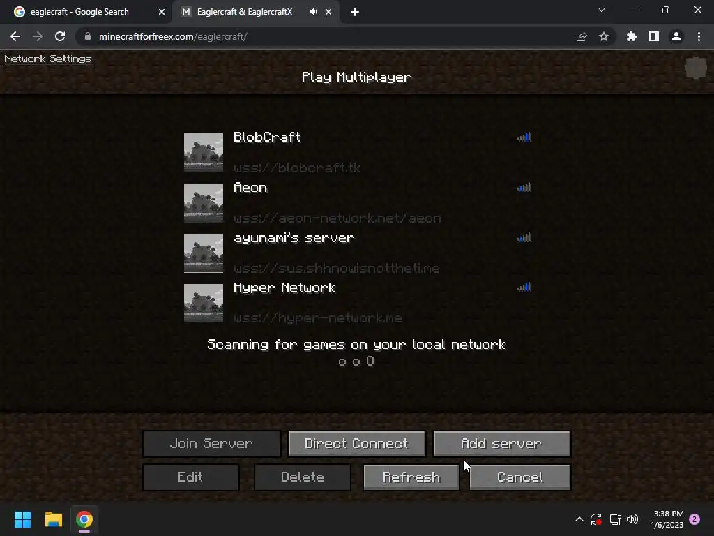Click the sync tray icon with red dot
Viewport: 714px width, 536px height.
[596, 519]
